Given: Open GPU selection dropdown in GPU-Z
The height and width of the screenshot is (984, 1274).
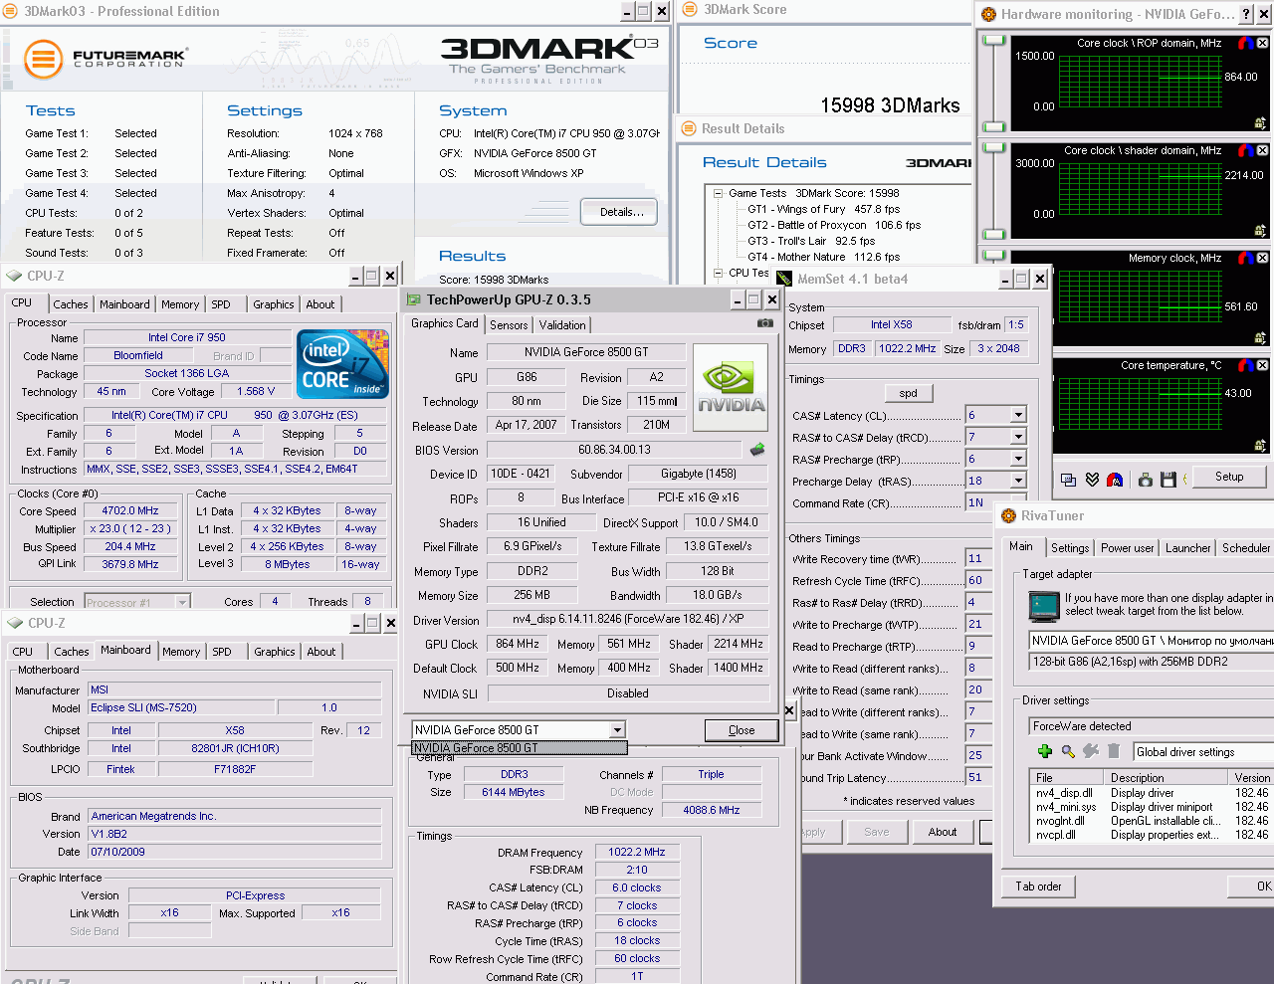Looking at the screenshot, I should point(617,730).
